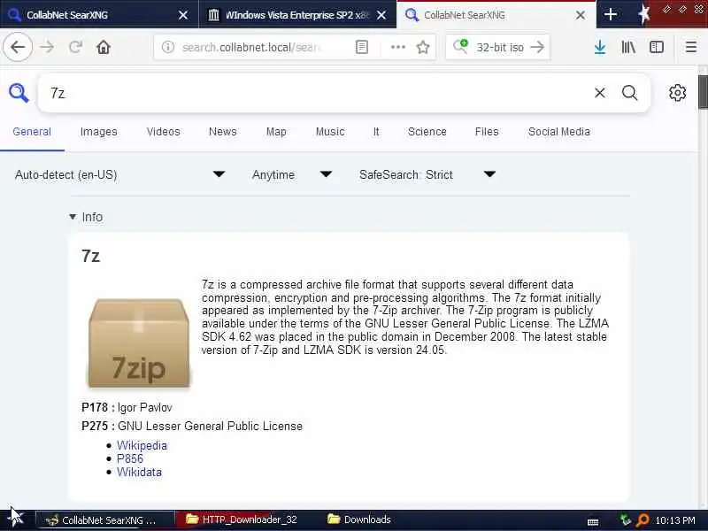Open page actions three-dot menu
The height and width of the screenshot is (531, 708).
click(397, 47)
